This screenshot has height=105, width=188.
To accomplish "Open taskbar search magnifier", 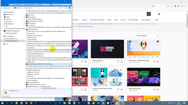I will pos(7,103).
